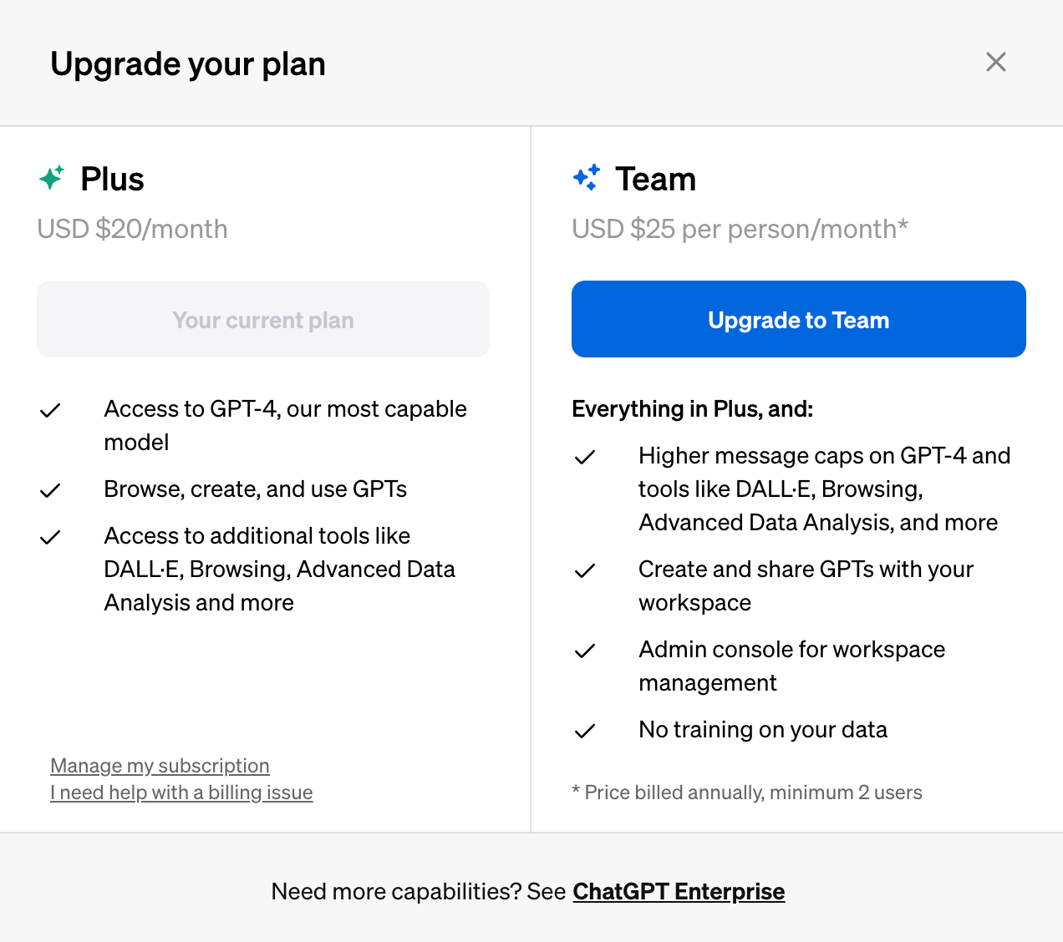
Task: Open Manage my subscription
Action: pos(160,766)
